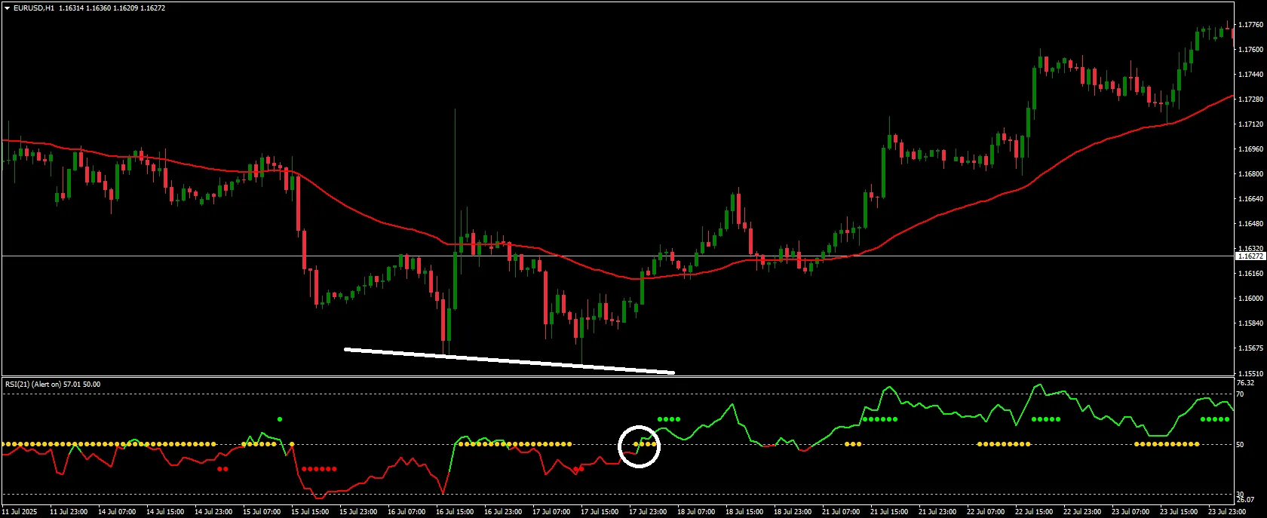This screenshot has width=1267, height=518.
Task: Click the 11 Jul 2025 time label
Action: click(20, 512)
